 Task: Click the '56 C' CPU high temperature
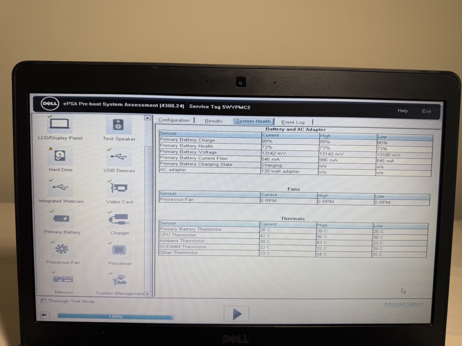322,237
